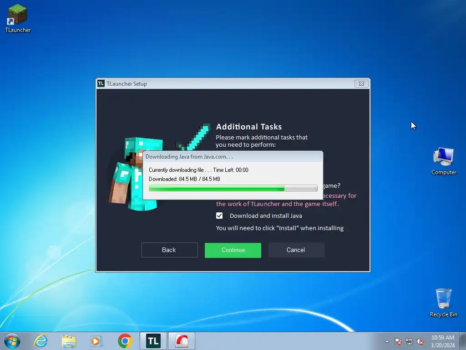Click the Java download progress bar
This screenshot has height=350, width=466.
coord(233,188)
